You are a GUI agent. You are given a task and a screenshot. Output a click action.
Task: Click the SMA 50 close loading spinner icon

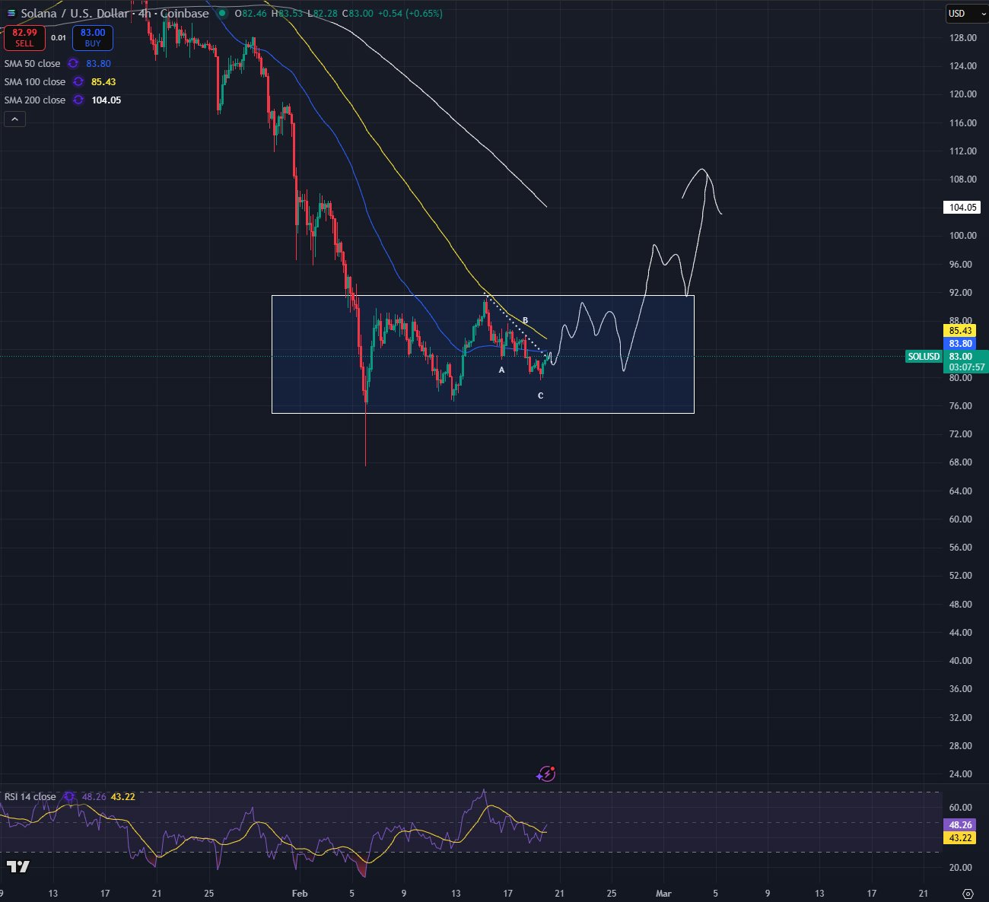click(73, 64)
